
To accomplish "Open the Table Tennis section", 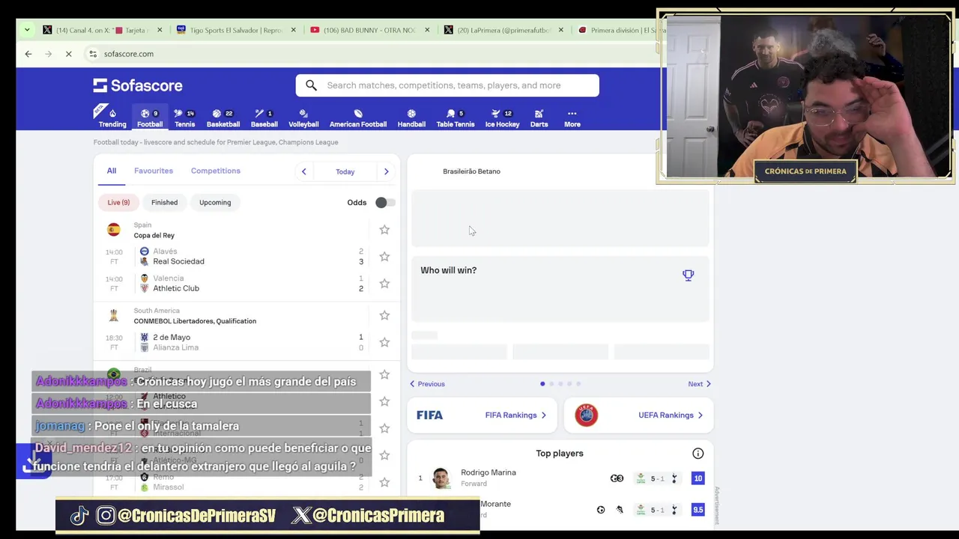I will click(456, 118).
